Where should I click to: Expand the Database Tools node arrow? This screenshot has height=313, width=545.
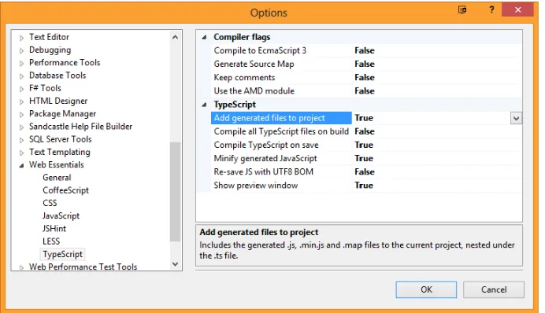(21, 76)
